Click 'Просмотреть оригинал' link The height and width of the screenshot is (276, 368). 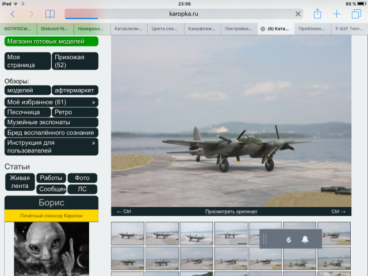[231, 212]
